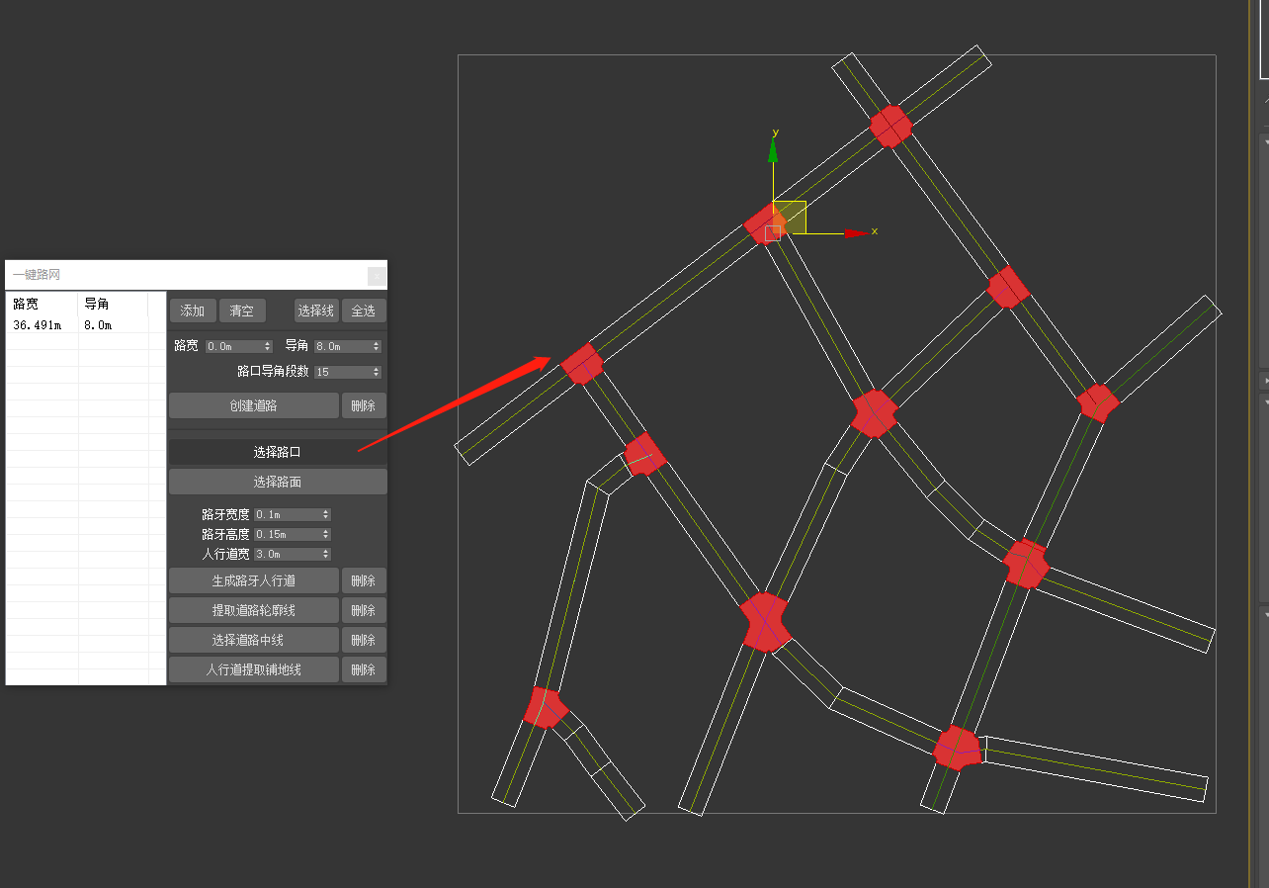Click the red X-axis gizmo arrow

857,232
